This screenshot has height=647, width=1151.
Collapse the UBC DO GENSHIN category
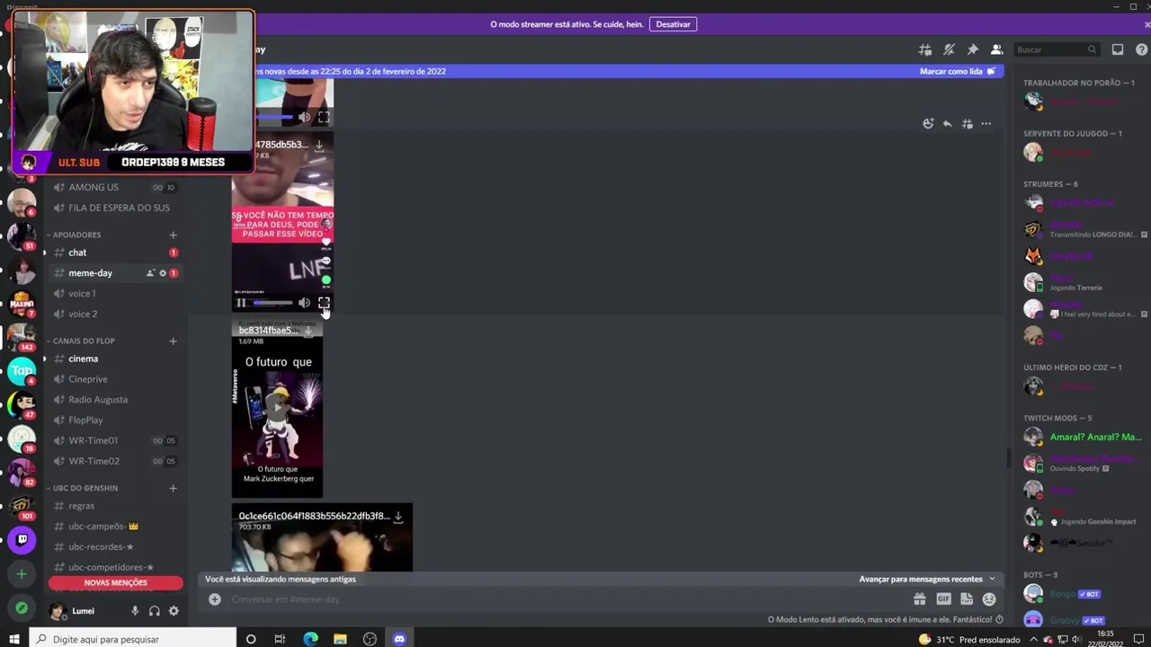click(85, 488)
